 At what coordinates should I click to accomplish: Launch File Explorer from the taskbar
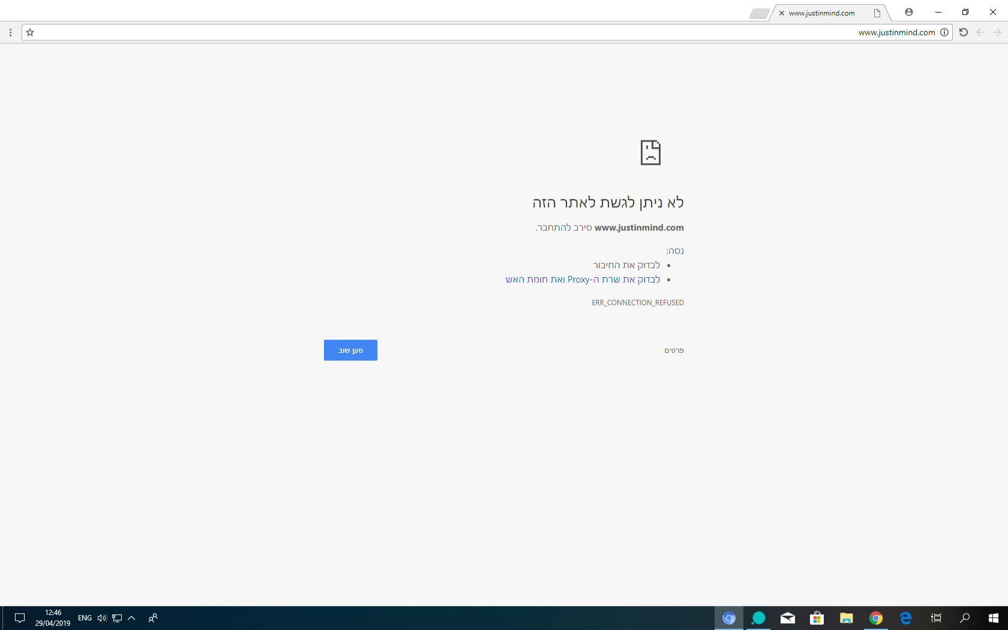[x=847, y=618]
